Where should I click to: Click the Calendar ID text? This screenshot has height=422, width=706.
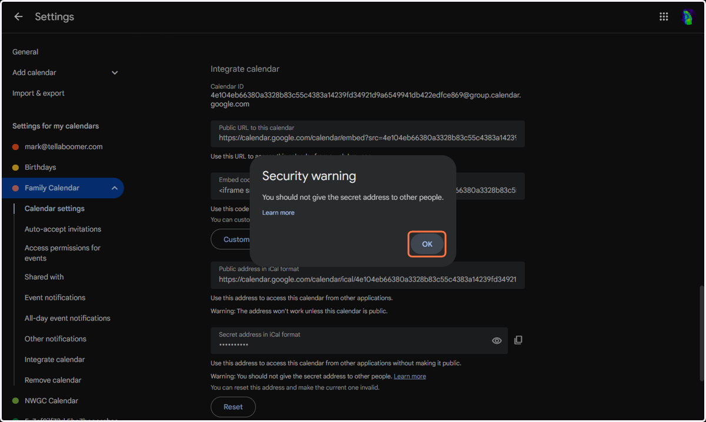coord(366,99)
